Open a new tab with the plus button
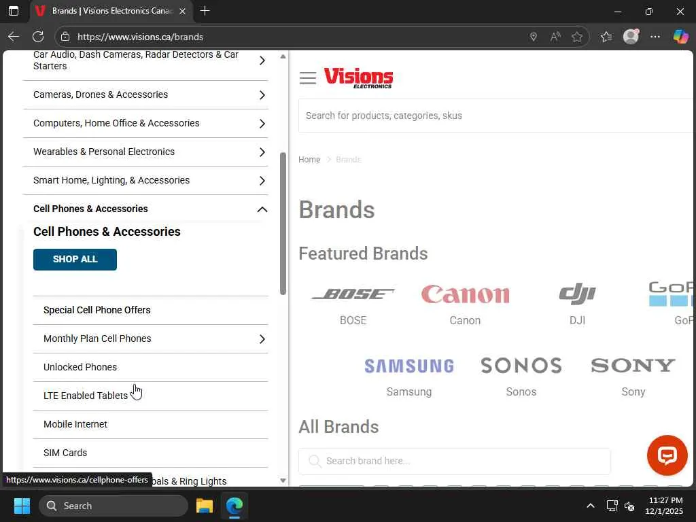The width and height of the screenshot is (696, 522). tap(205, 11)
